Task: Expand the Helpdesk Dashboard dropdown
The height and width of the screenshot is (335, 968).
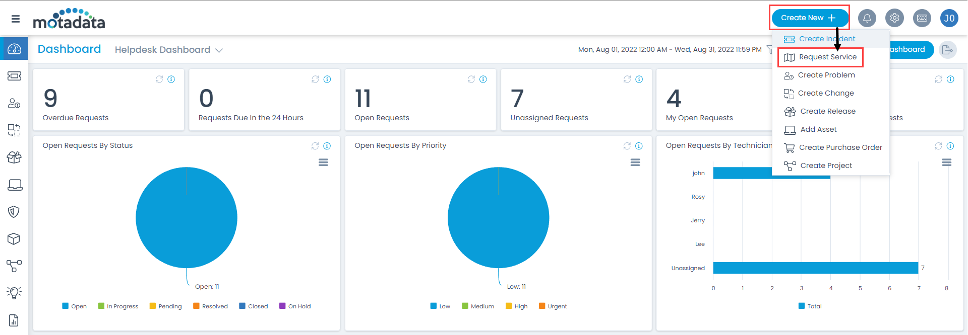Action: (x=219, y=50)
